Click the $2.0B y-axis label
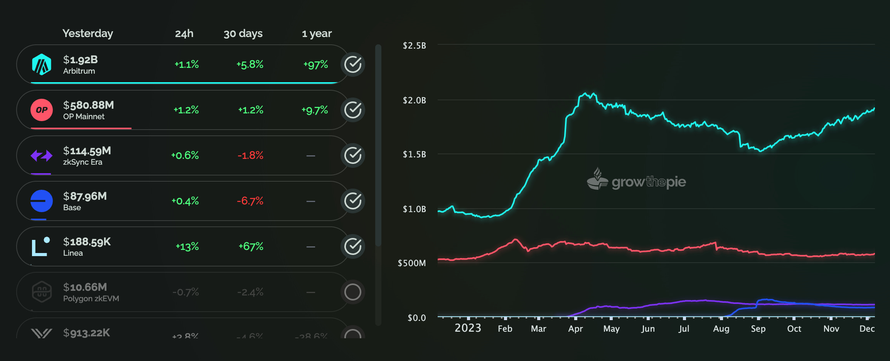 (x=415, y=100)
